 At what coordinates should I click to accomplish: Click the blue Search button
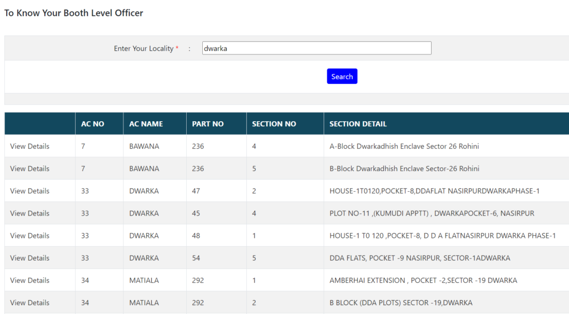(x=342, y=77)
